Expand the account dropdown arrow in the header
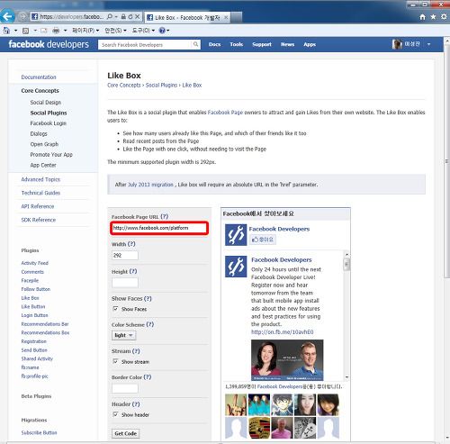The image size is (450, 444). (428, 44)
